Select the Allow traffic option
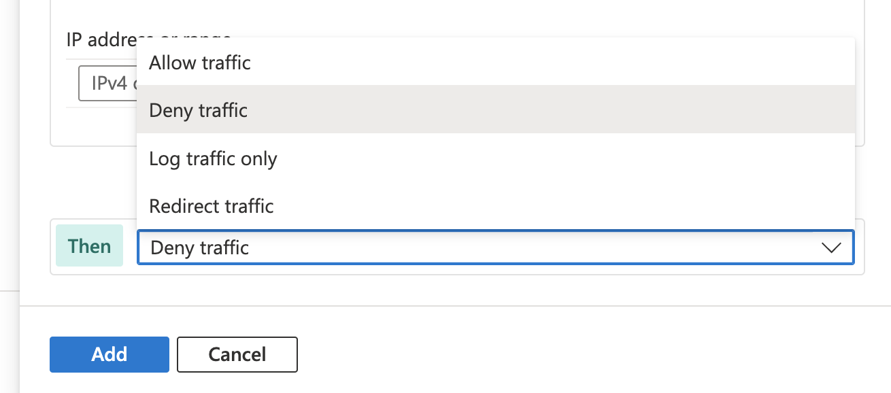 click(x=200, y=63)
